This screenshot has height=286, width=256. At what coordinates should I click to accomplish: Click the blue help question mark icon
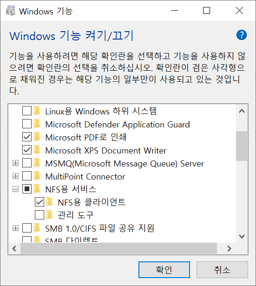click(242, 35)
